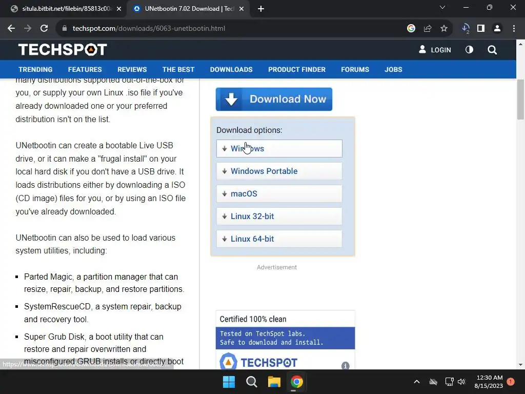
Task: Click Chrome icon in the taskbar
Action: pos(297,382)
